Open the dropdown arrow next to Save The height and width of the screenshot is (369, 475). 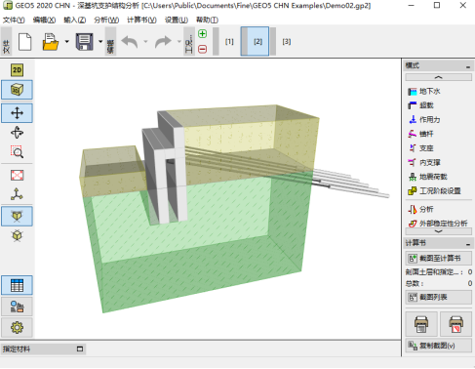click(100, 42)
